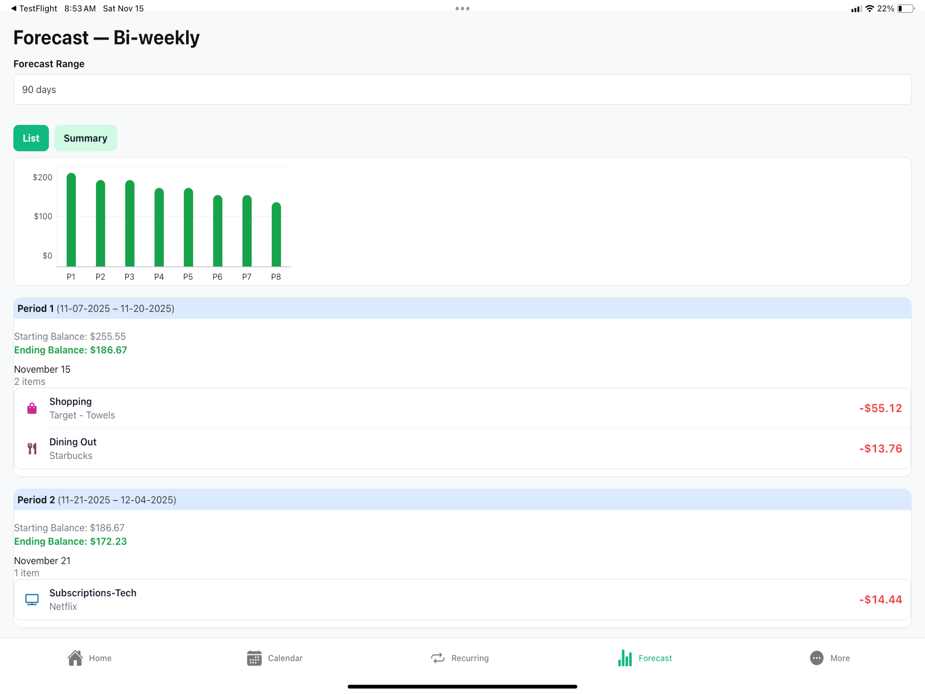
Task: Open the Dining Out Starbucks transaction
Action: click(462, 449)
